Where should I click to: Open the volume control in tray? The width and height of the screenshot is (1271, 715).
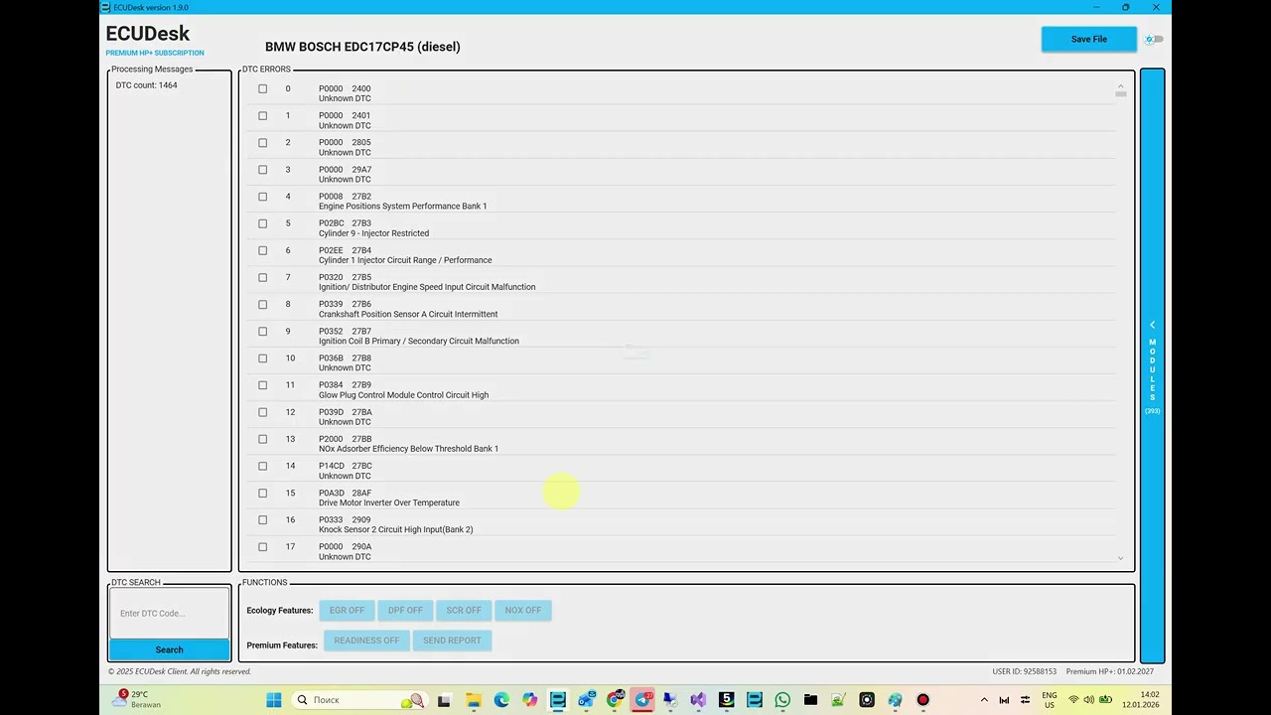click(x=1089, y=700)
